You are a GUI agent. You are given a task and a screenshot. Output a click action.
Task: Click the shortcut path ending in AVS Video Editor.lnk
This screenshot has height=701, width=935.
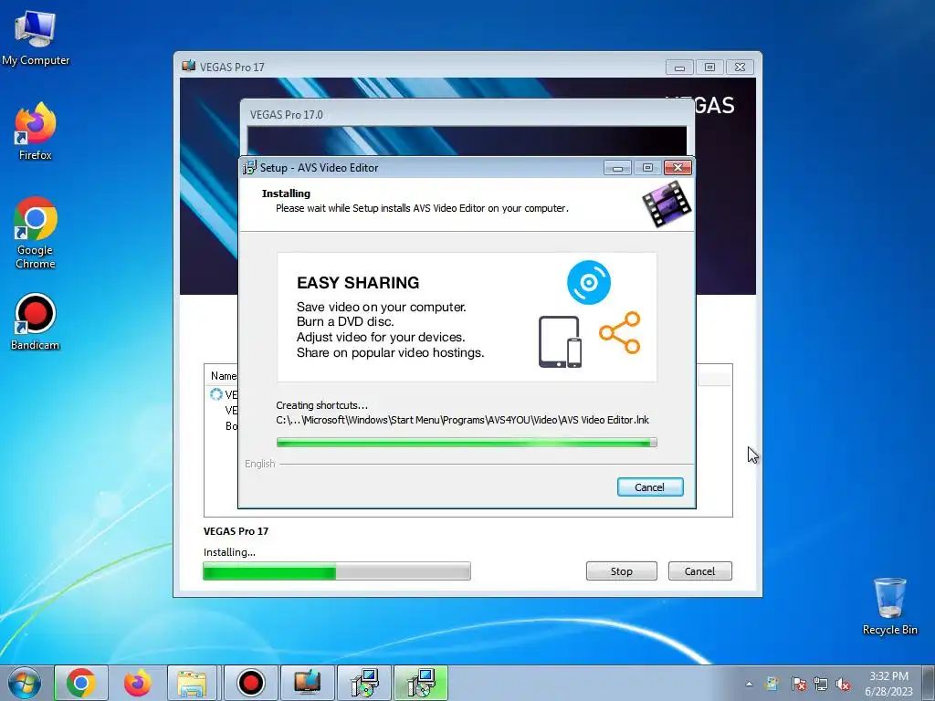pos(462,420)
